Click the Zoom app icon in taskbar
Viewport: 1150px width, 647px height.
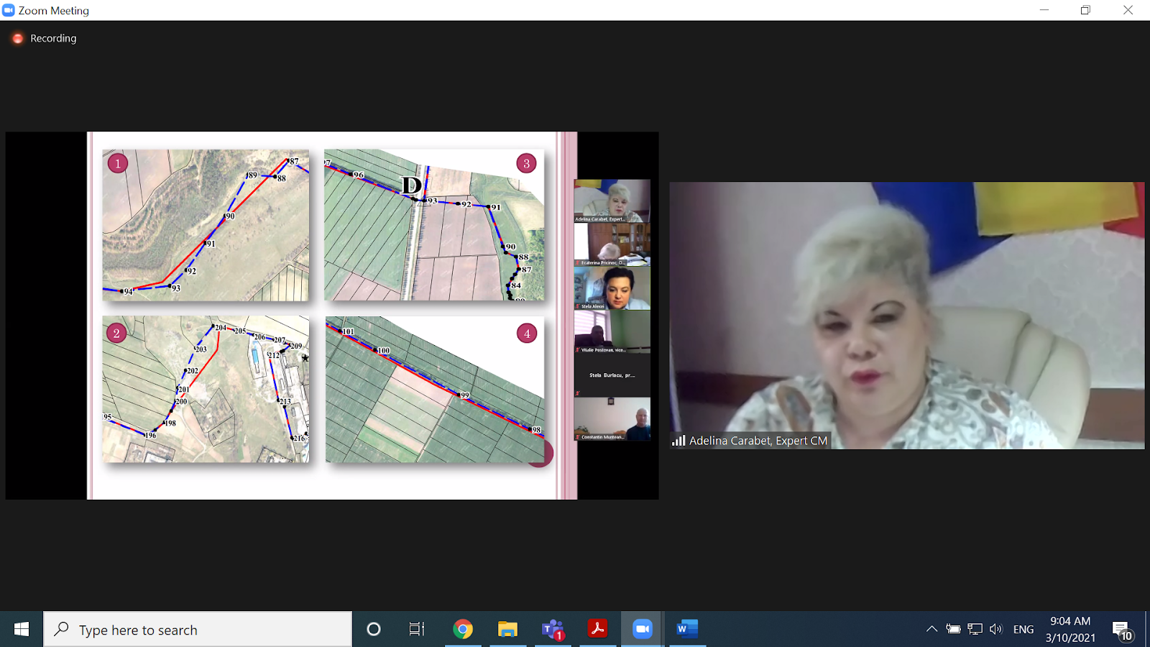coord(642,630)
